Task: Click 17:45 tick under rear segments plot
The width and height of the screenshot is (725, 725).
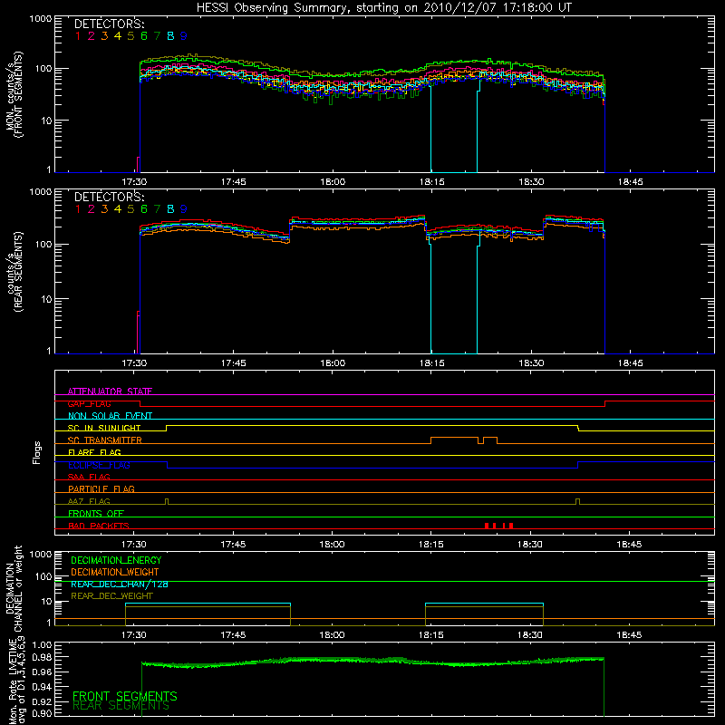Action: pos(234,363)
